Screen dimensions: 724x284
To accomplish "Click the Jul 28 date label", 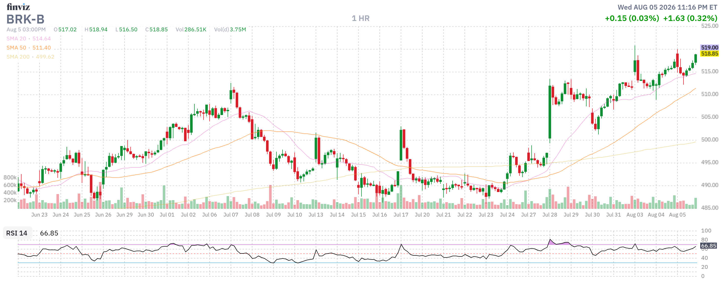I will [550, 215].
